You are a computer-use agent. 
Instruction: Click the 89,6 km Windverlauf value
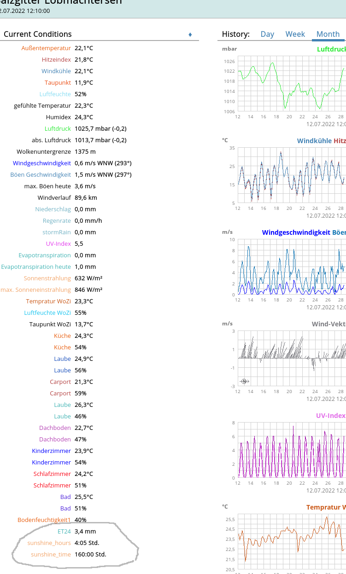86,197
